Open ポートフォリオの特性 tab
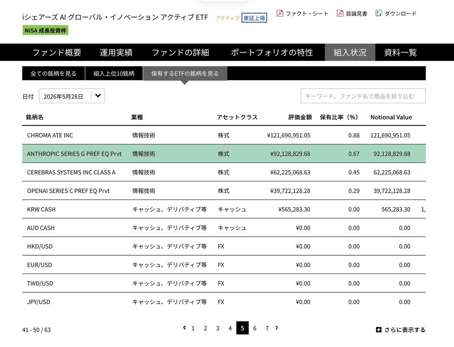The height and width of the screenshot is (347, 454). coord(272,53)
